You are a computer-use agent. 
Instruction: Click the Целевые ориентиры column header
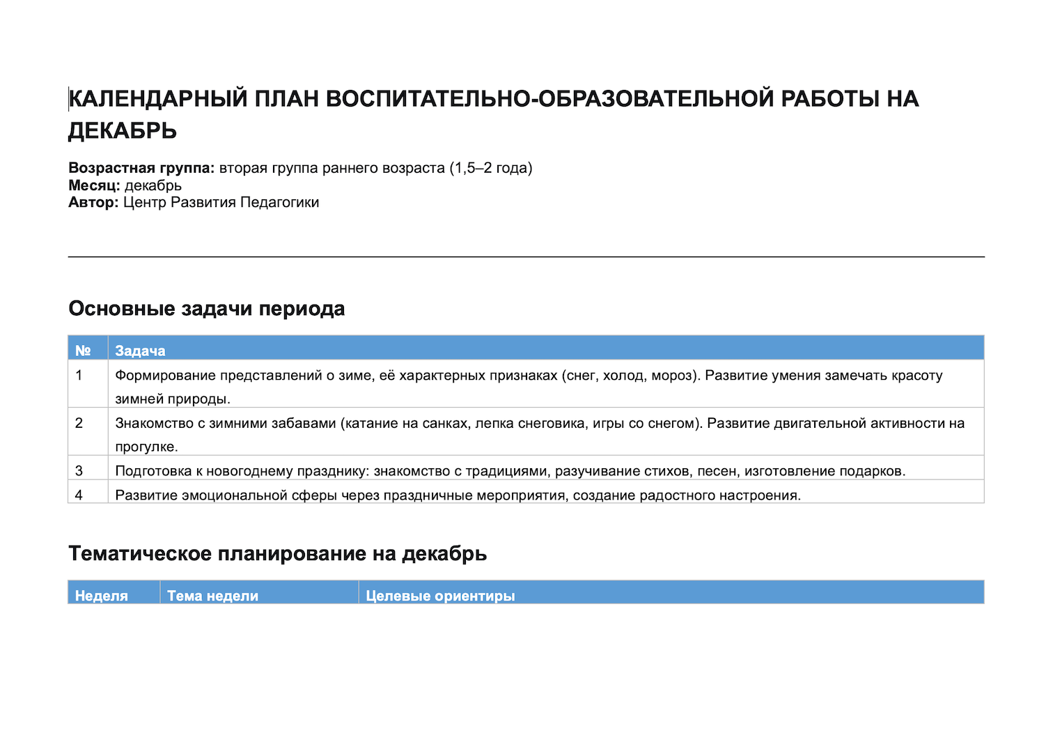point(671,592)
